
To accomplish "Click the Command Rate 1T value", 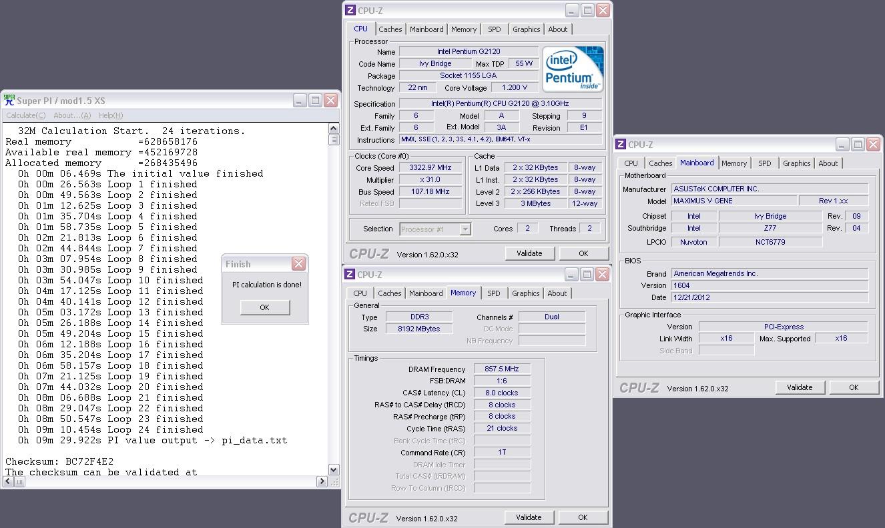I will (503, 453).
